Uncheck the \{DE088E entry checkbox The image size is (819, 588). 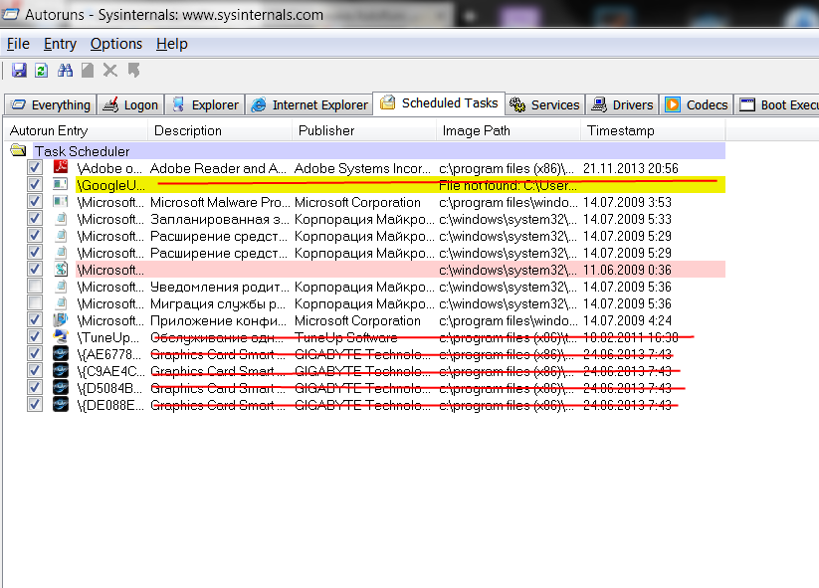click(35, 405)
